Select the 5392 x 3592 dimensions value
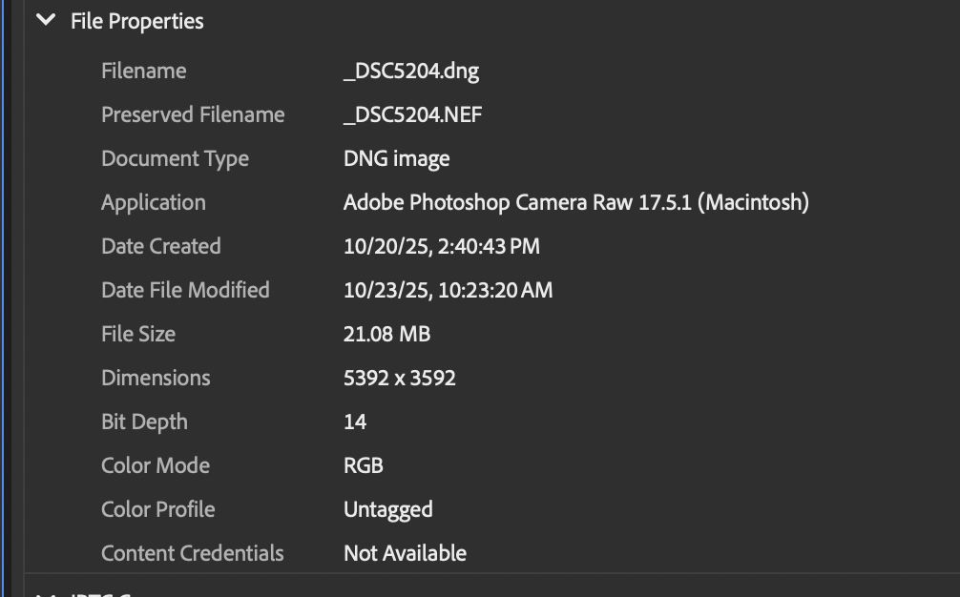This screenshot has width=960, height=597. tap(399, 378)
